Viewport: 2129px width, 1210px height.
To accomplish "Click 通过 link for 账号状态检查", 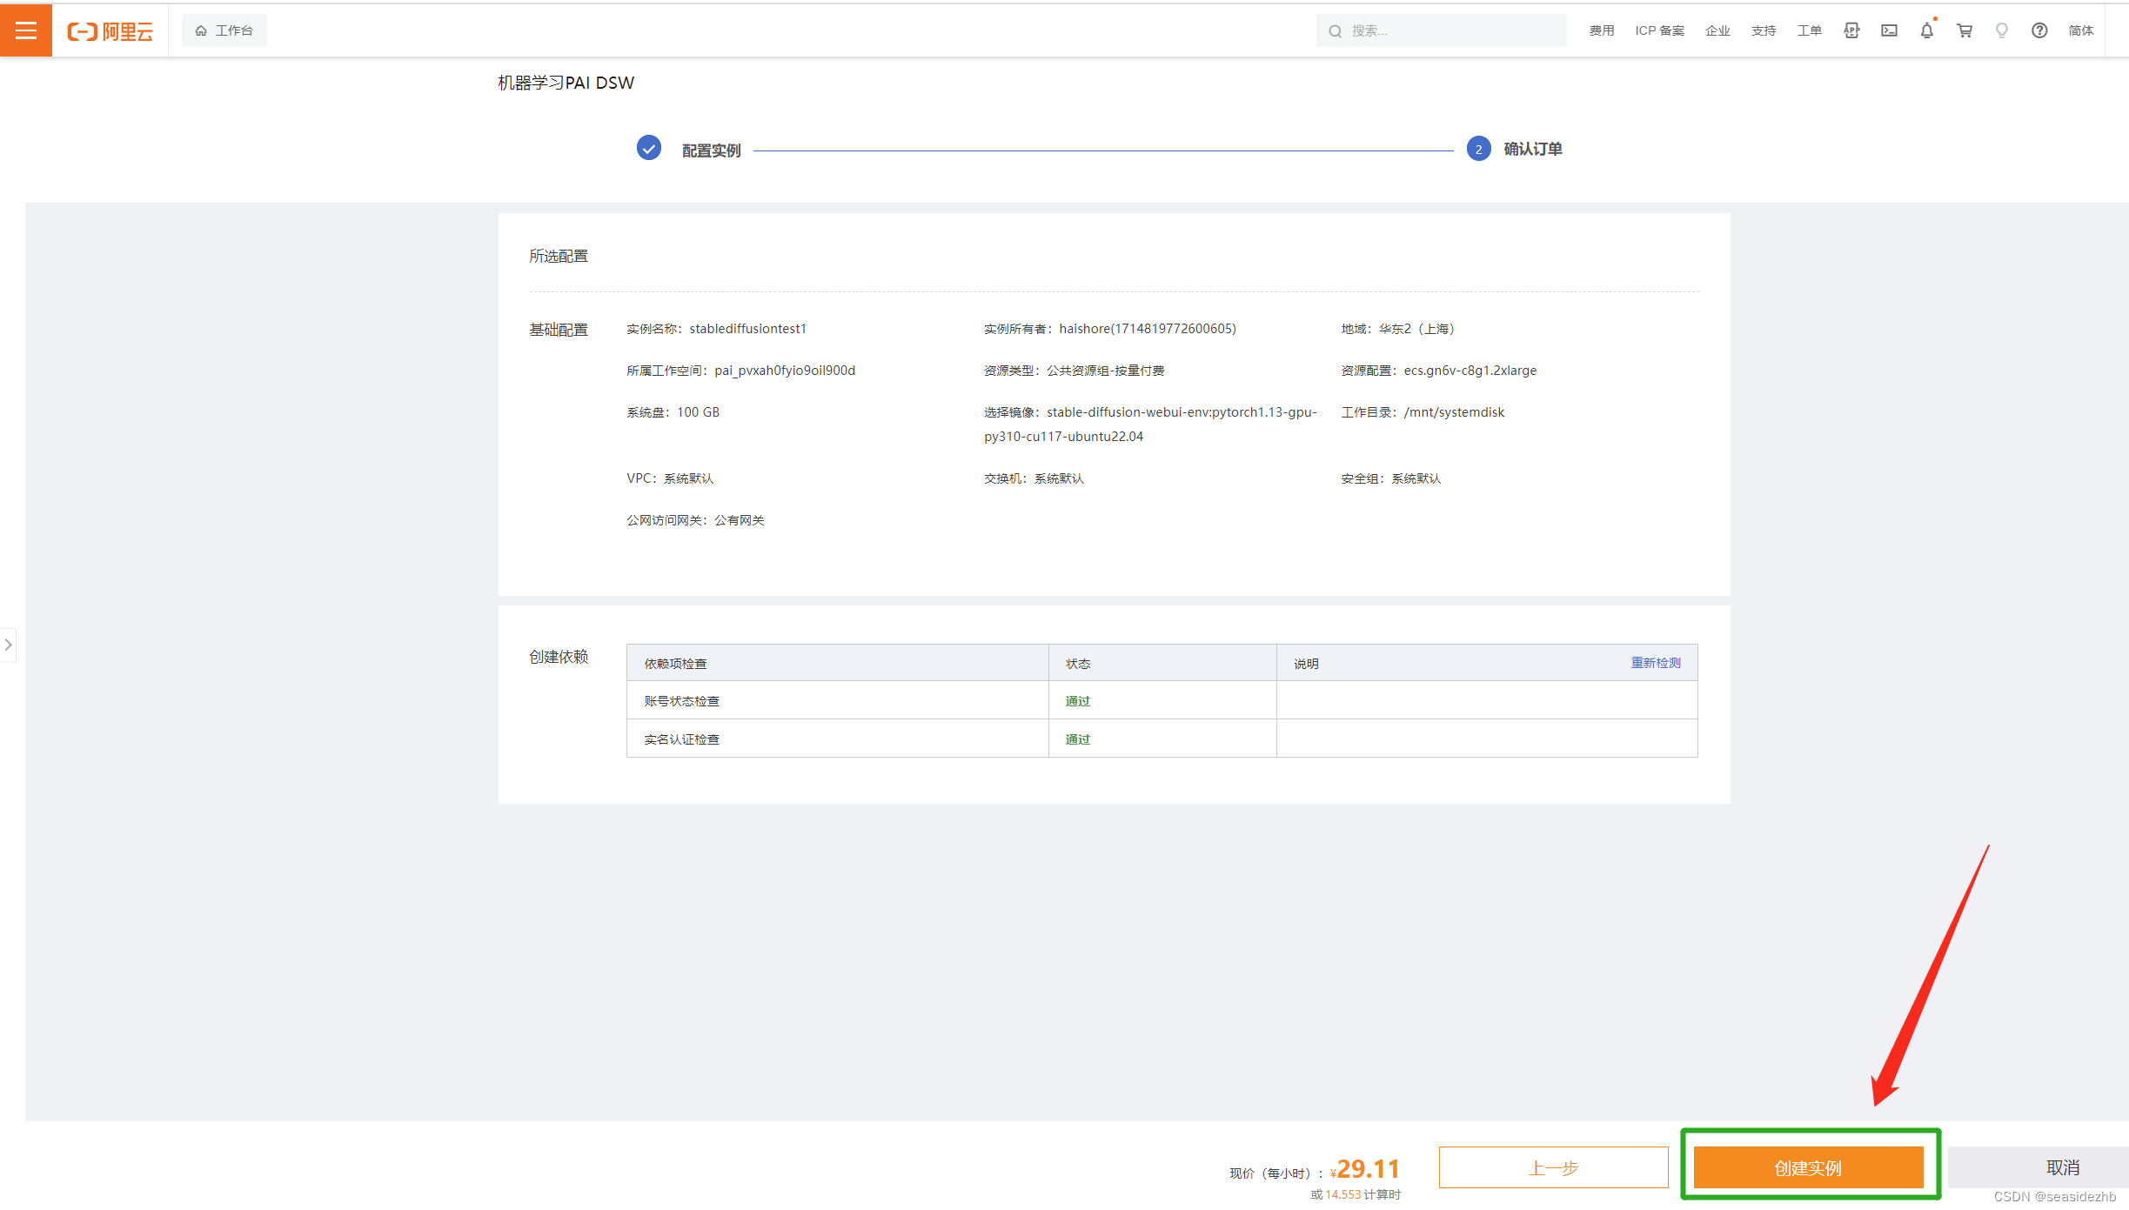I will 1077,700.
